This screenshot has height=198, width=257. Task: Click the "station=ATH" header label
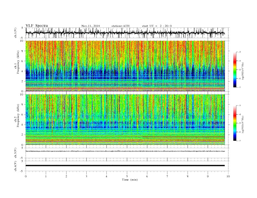[120, 26]
